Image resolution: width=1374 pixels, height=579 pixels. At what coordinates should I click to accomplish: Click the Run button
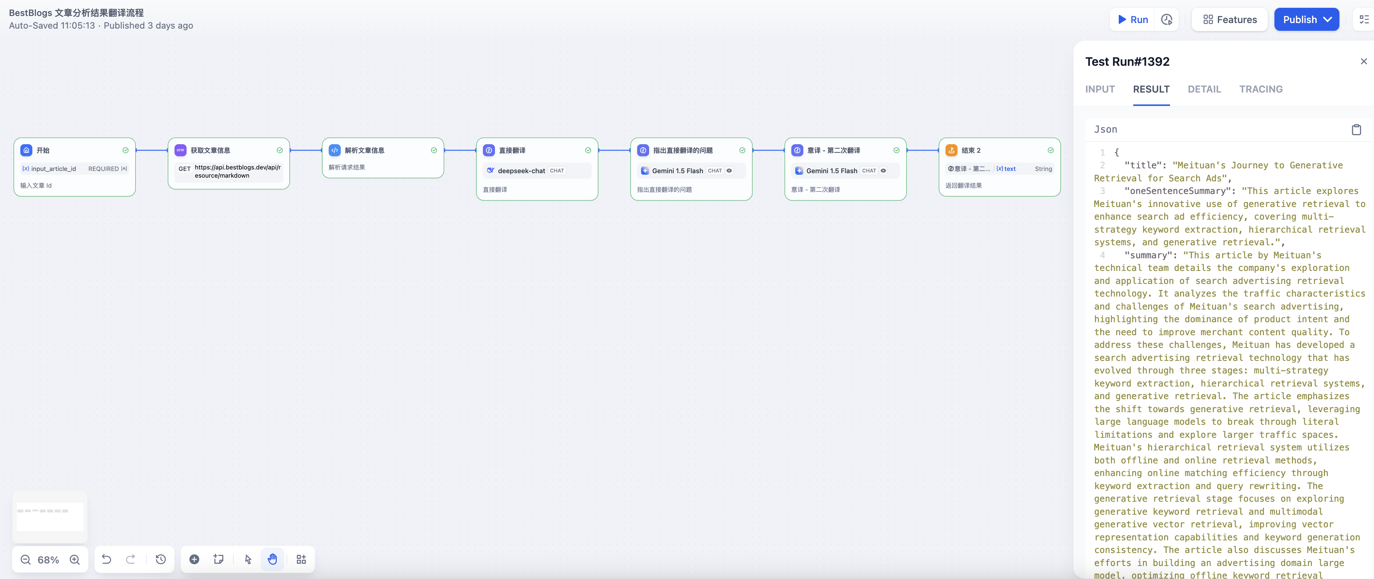tap(1132, 20)
